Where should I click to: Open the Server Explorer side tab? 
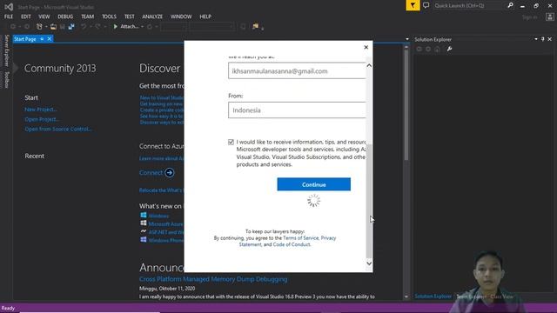(x=6, y=50)
